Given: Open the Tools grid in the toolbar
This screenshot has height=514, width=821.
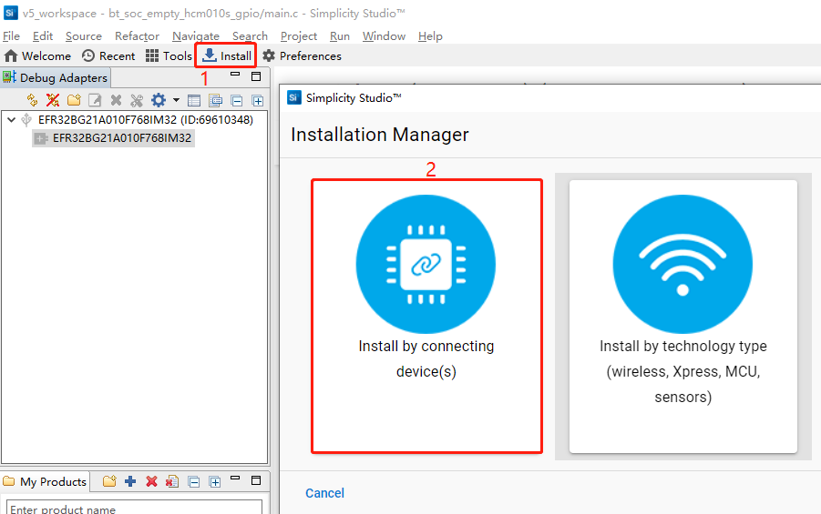Looking at the screenshot, I should tap(169, 55).
